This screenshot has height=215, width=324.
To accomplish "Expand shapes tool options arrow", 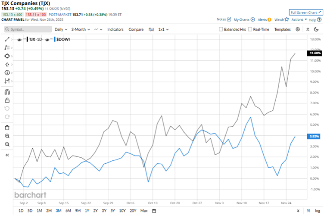I will (x=12, y=56).
